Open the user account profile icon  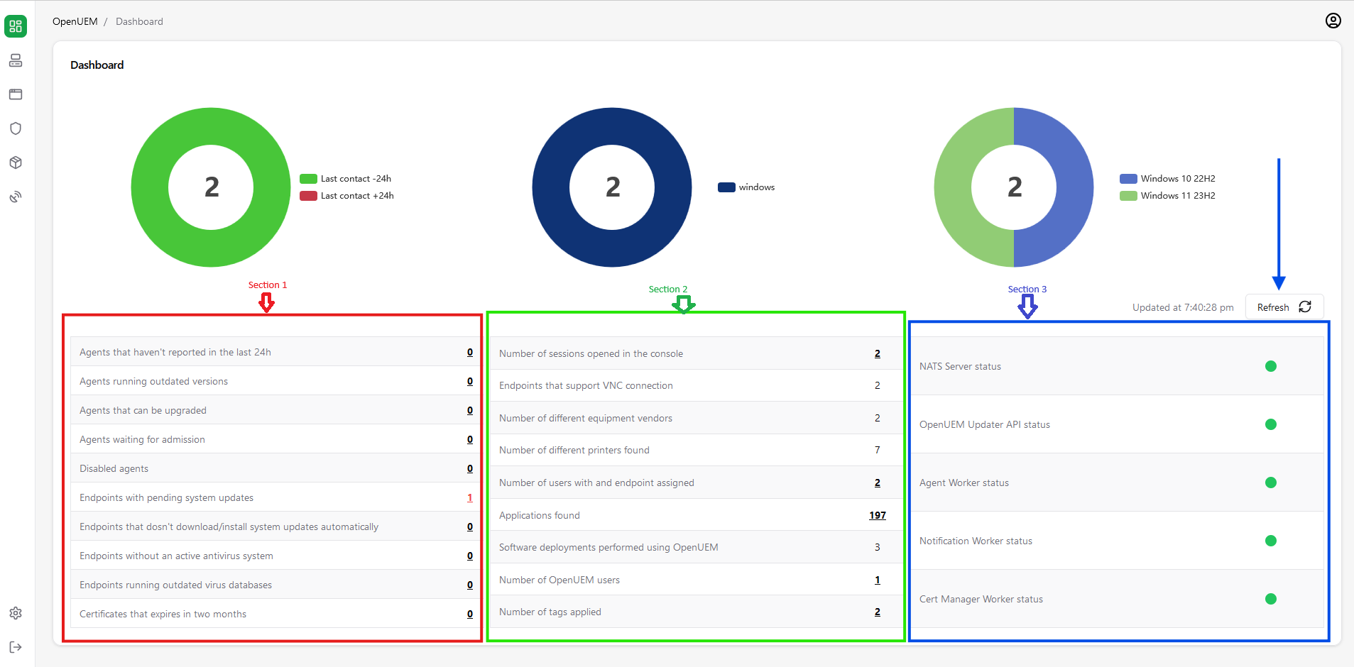pyautogui.click(x=1333, y=21)
